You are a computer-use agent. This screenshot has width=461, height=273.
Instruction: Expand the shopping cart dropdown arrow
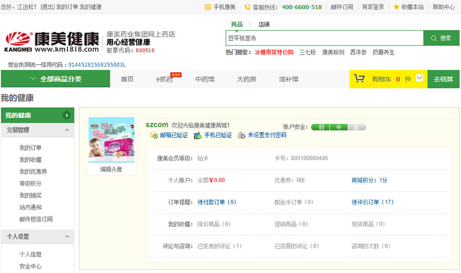coord(420,78)
